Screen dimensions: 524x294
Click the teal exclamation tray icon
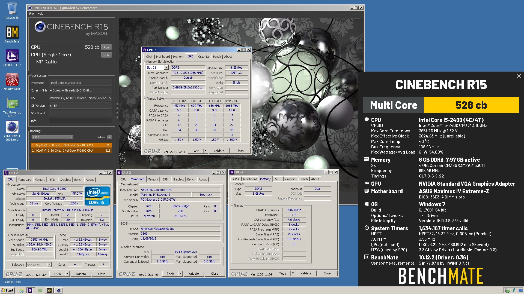(x=514, y=290)
